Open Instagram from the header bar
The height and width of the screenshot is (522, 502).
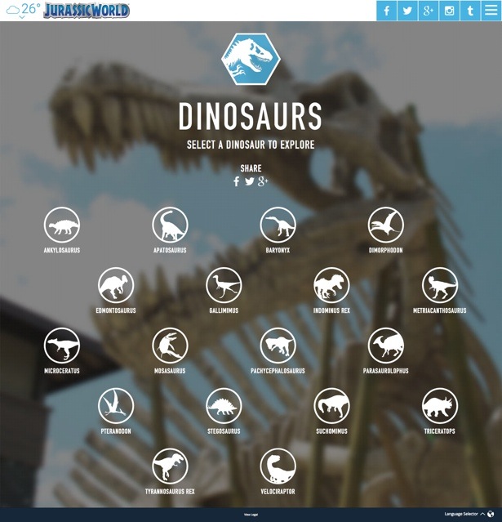[450, 11]
